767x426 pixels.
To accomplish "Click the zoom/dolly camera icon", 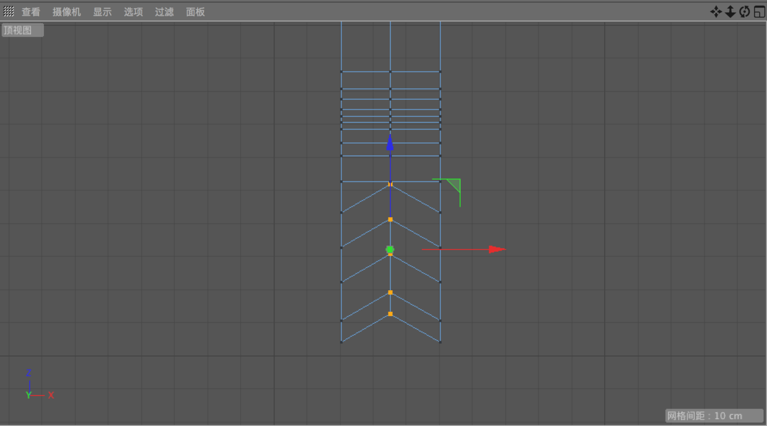I will point(731,12).
